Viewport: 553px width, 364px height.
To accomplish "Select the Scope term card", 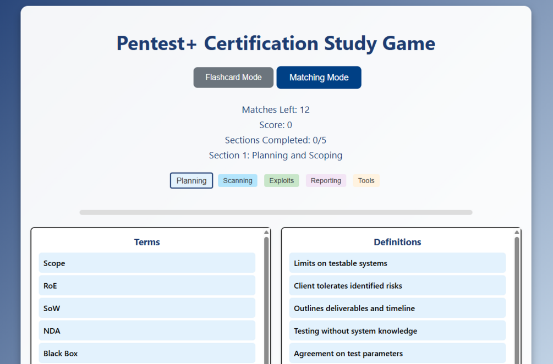I will click(147, 263).
